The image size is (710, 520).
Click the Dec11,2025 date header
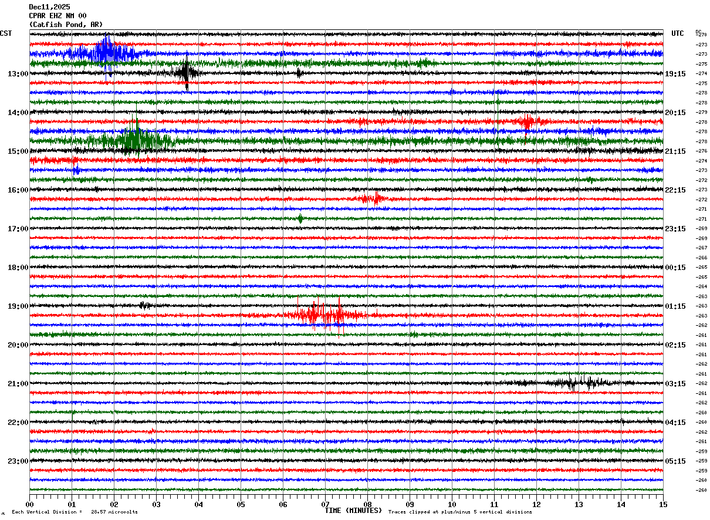pos(49,7)
